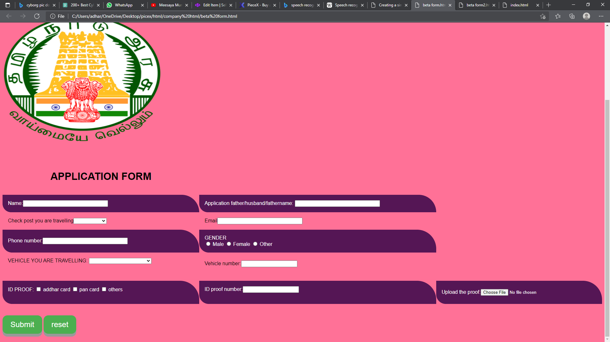Open the Favorites list icon
The width and height of the screenshot is (610, 342).
[558, 16]
